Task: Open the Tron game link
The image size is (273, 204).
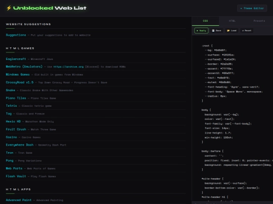Action: 10,153
